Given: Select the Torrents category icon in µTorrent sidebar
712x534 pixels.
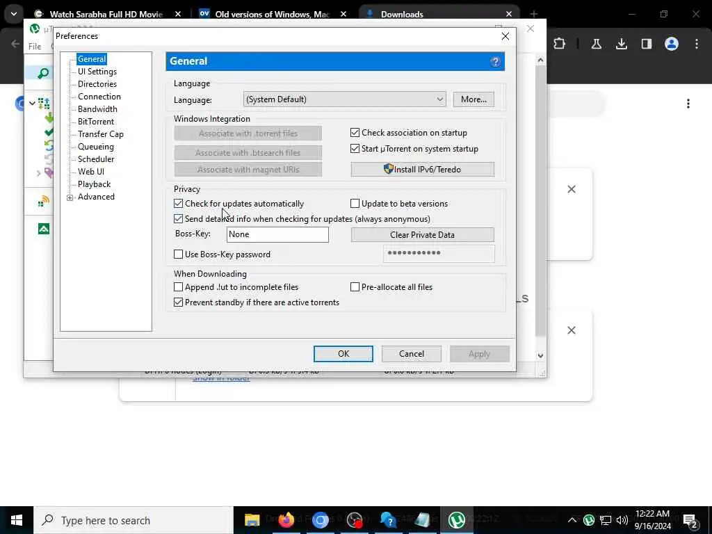Looking at the screenshot, I should click(44, 104).
